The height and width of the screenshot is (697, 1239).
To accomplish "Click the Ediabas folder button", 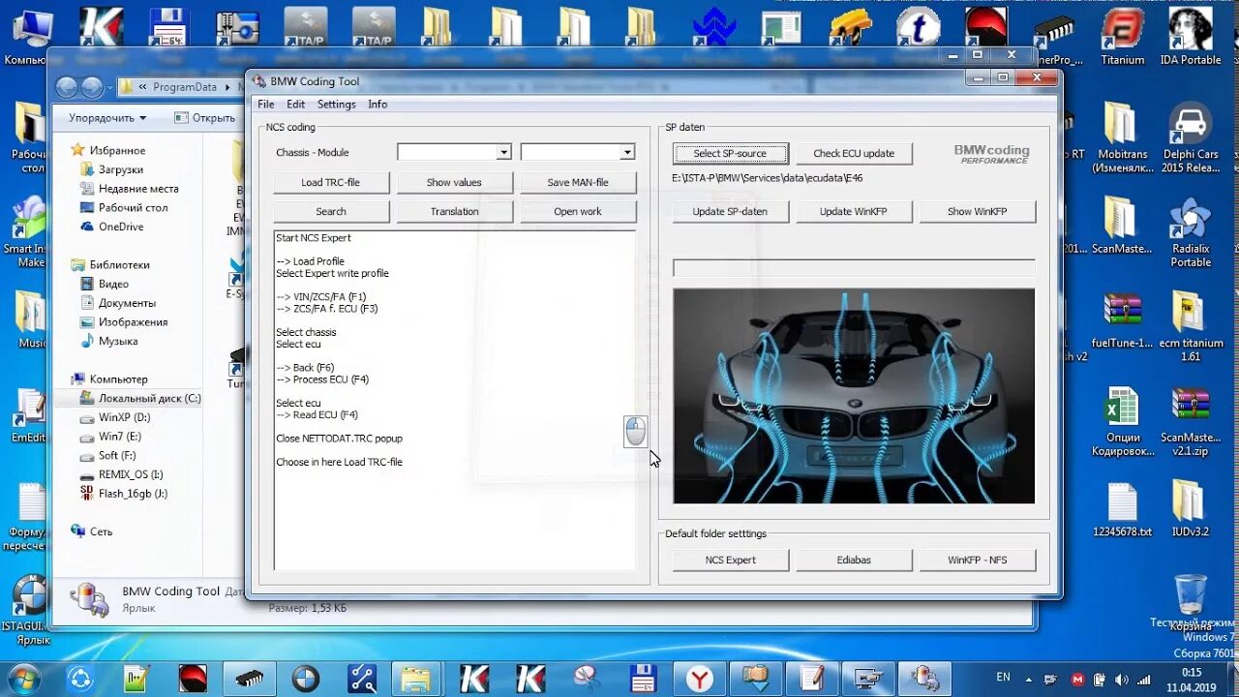I will (x=854, y=560).
